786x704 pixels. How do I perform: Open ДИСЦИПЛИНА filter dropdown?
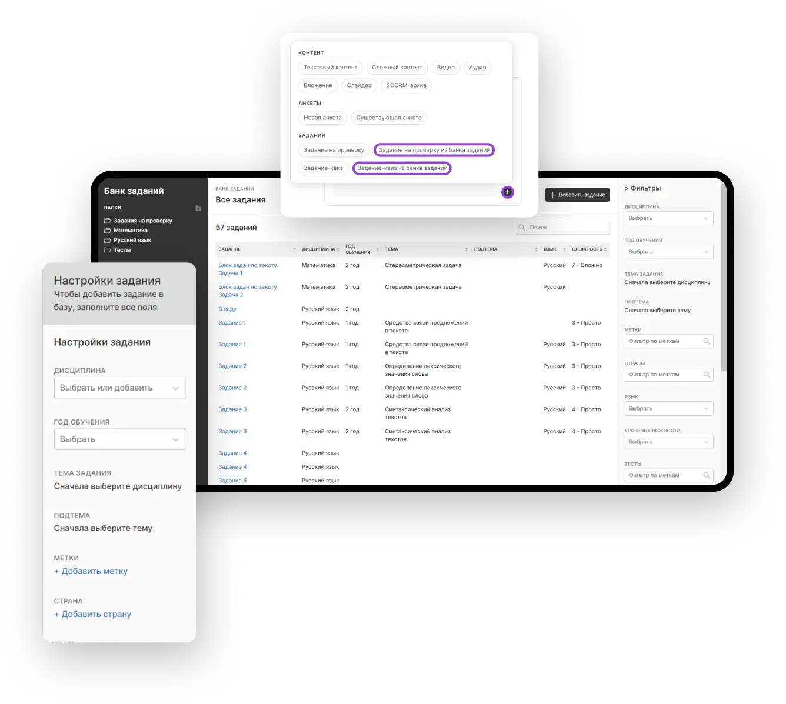(668, 218)
